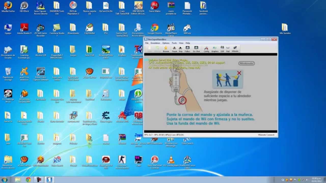Switch to Dolphin emulator taskbar button

[49, 180]
